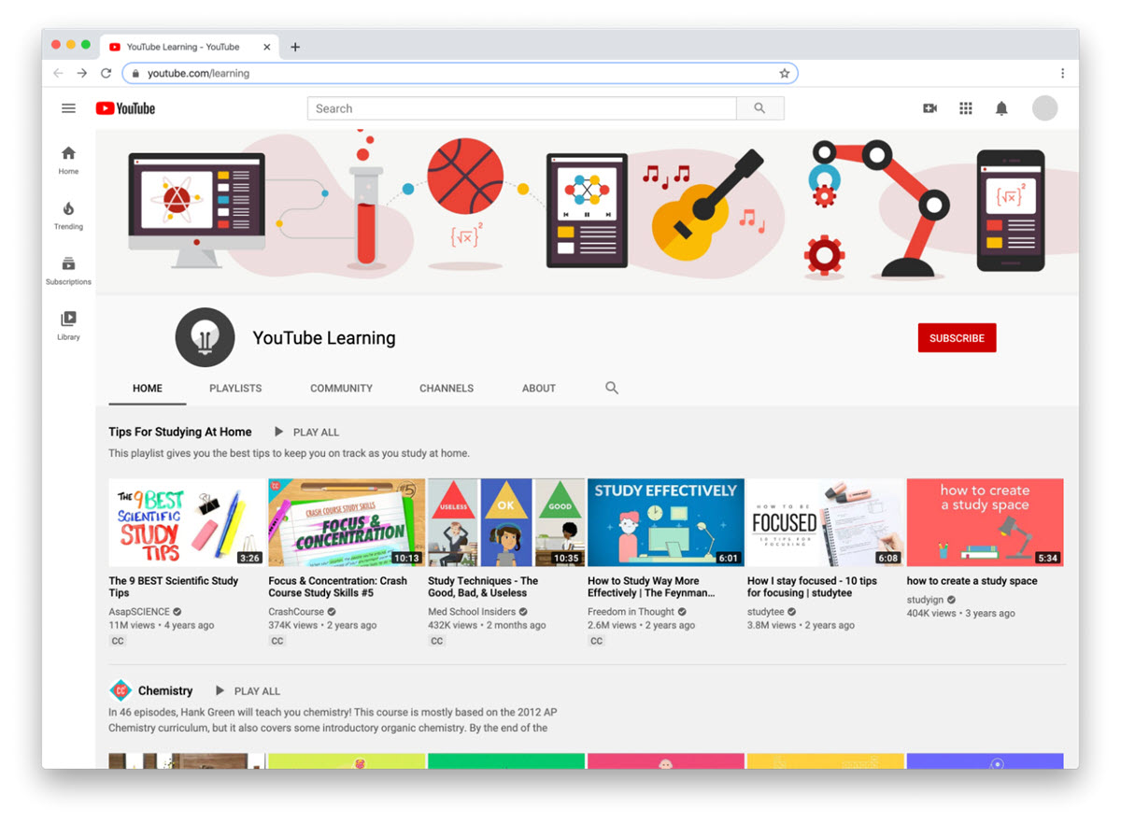
Task: Open the notifications bell
Action: (1000, 107)
